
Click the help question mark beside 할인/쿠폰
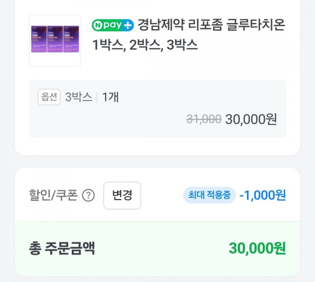[88, 196]
